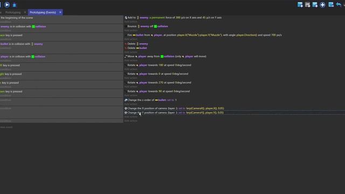Click the 'Rotate player towards 90' action
This screenshot has width=345, height=194.
tap(157, 91)
